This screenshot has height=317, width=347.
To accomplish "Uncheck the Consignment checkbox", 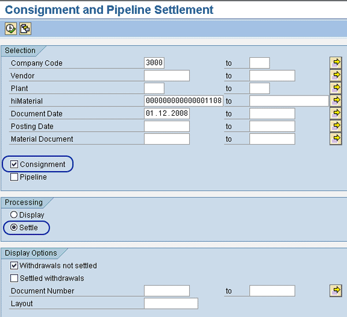I will (14, 164).
